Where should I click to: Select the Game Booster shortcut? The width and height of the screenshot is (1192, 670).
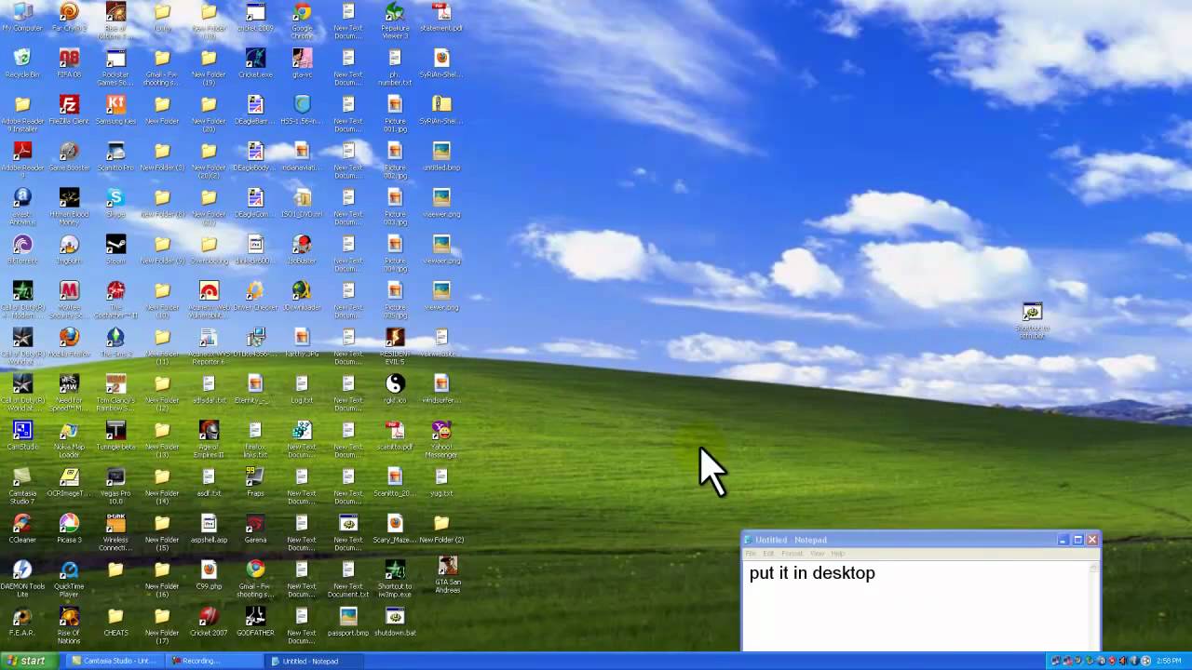(69, 157)
